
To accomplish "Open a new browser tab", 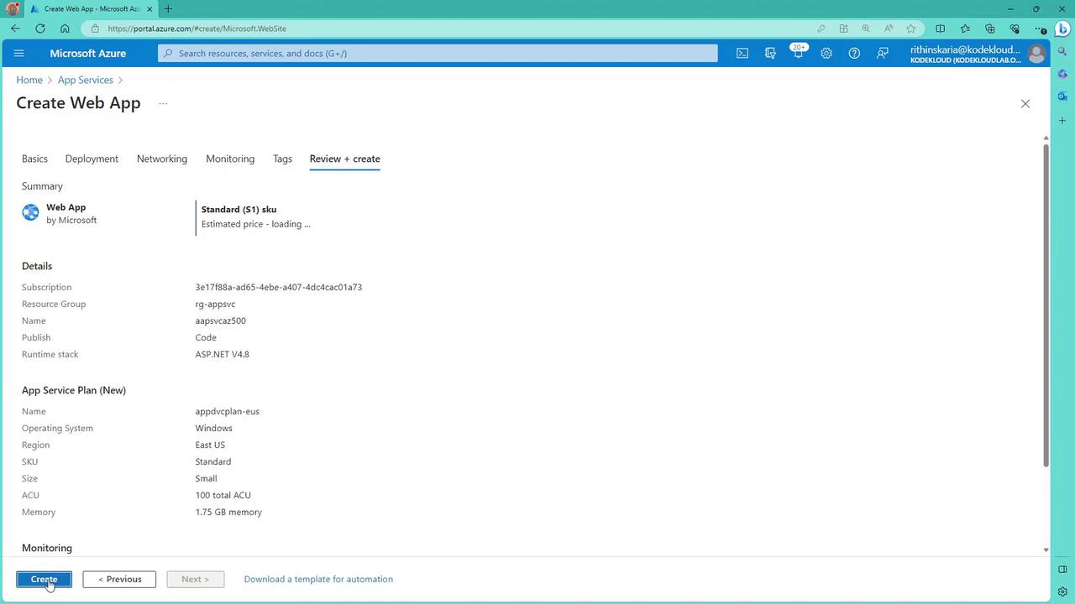I will point(168,8).
